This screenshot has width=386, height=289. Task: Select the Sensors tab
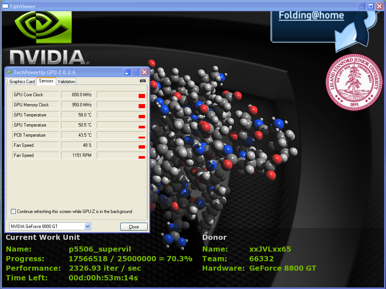[x=46, y=81]
